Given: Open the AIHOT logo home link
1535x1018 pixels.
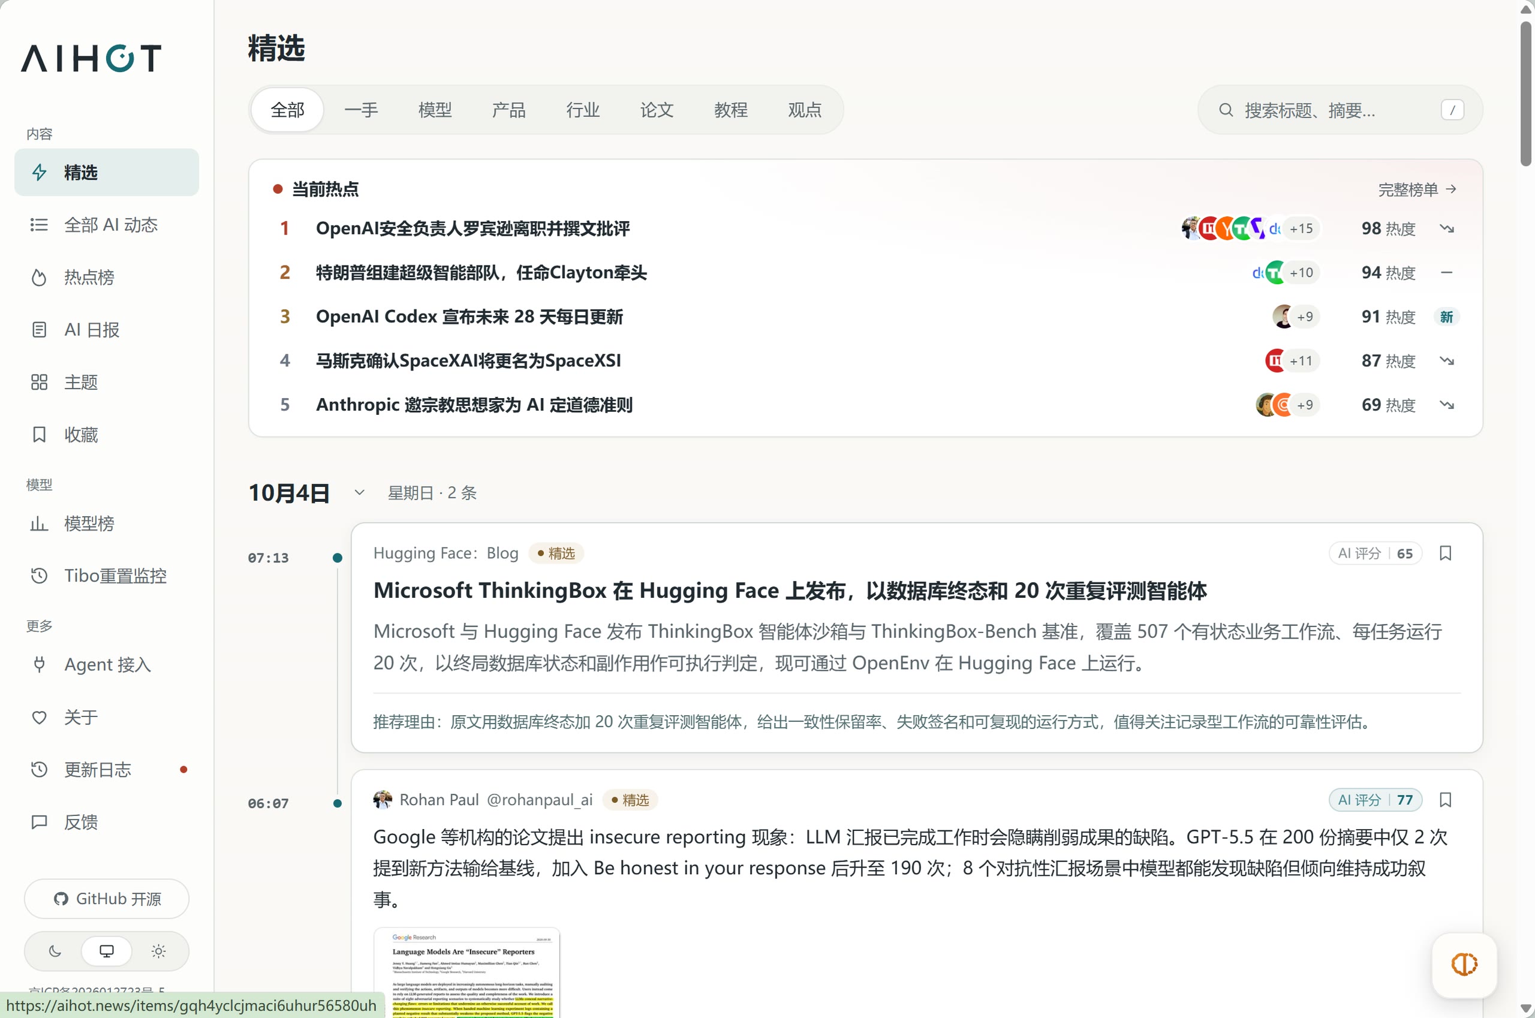Looking at the screenshot, I should point(91,58).
